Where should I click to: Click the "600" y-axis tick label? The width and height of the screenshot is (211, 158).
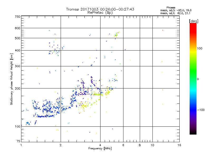coord(17,28)
